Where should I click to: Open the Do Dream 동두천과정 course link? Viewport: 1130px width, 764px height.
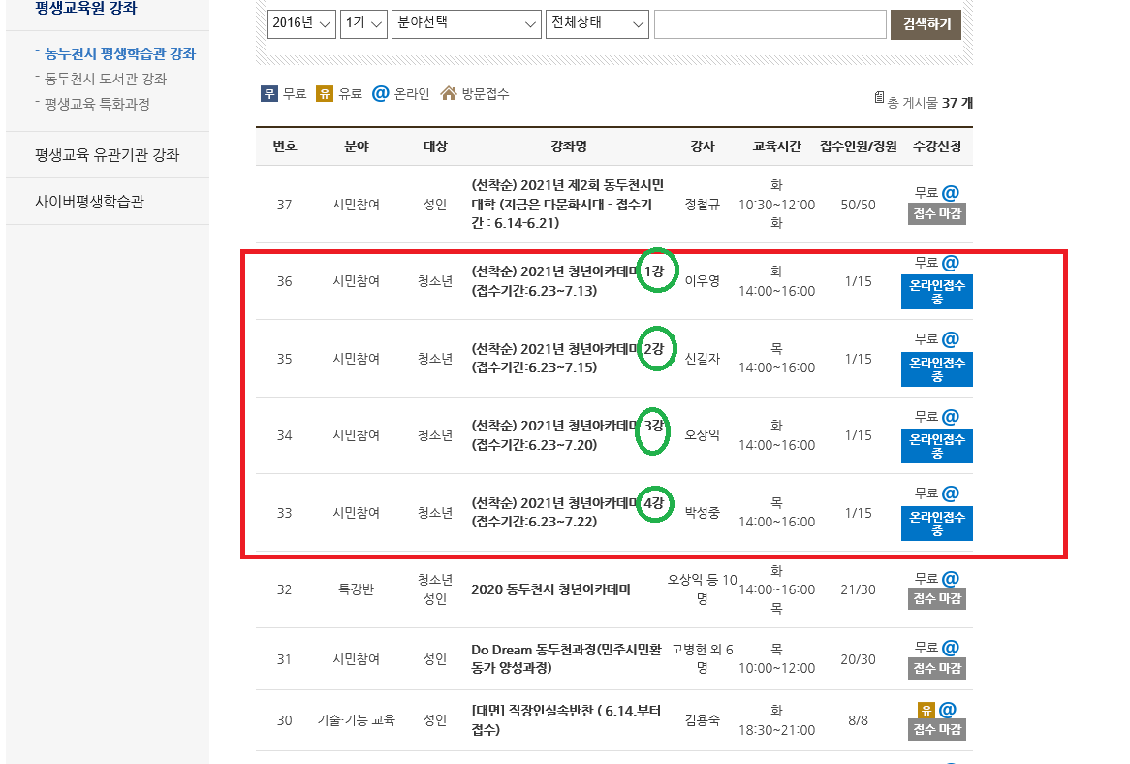(566, 658)
